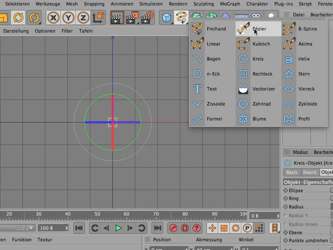The width and height of the screenshot is (333, 250).
Task: Toggle rotation keyframe recording
Action: 235,228
